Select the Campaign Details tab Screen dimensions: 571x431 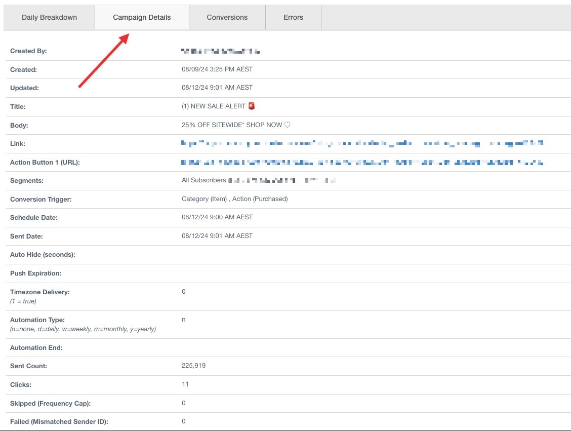click(x=142, y=17)
